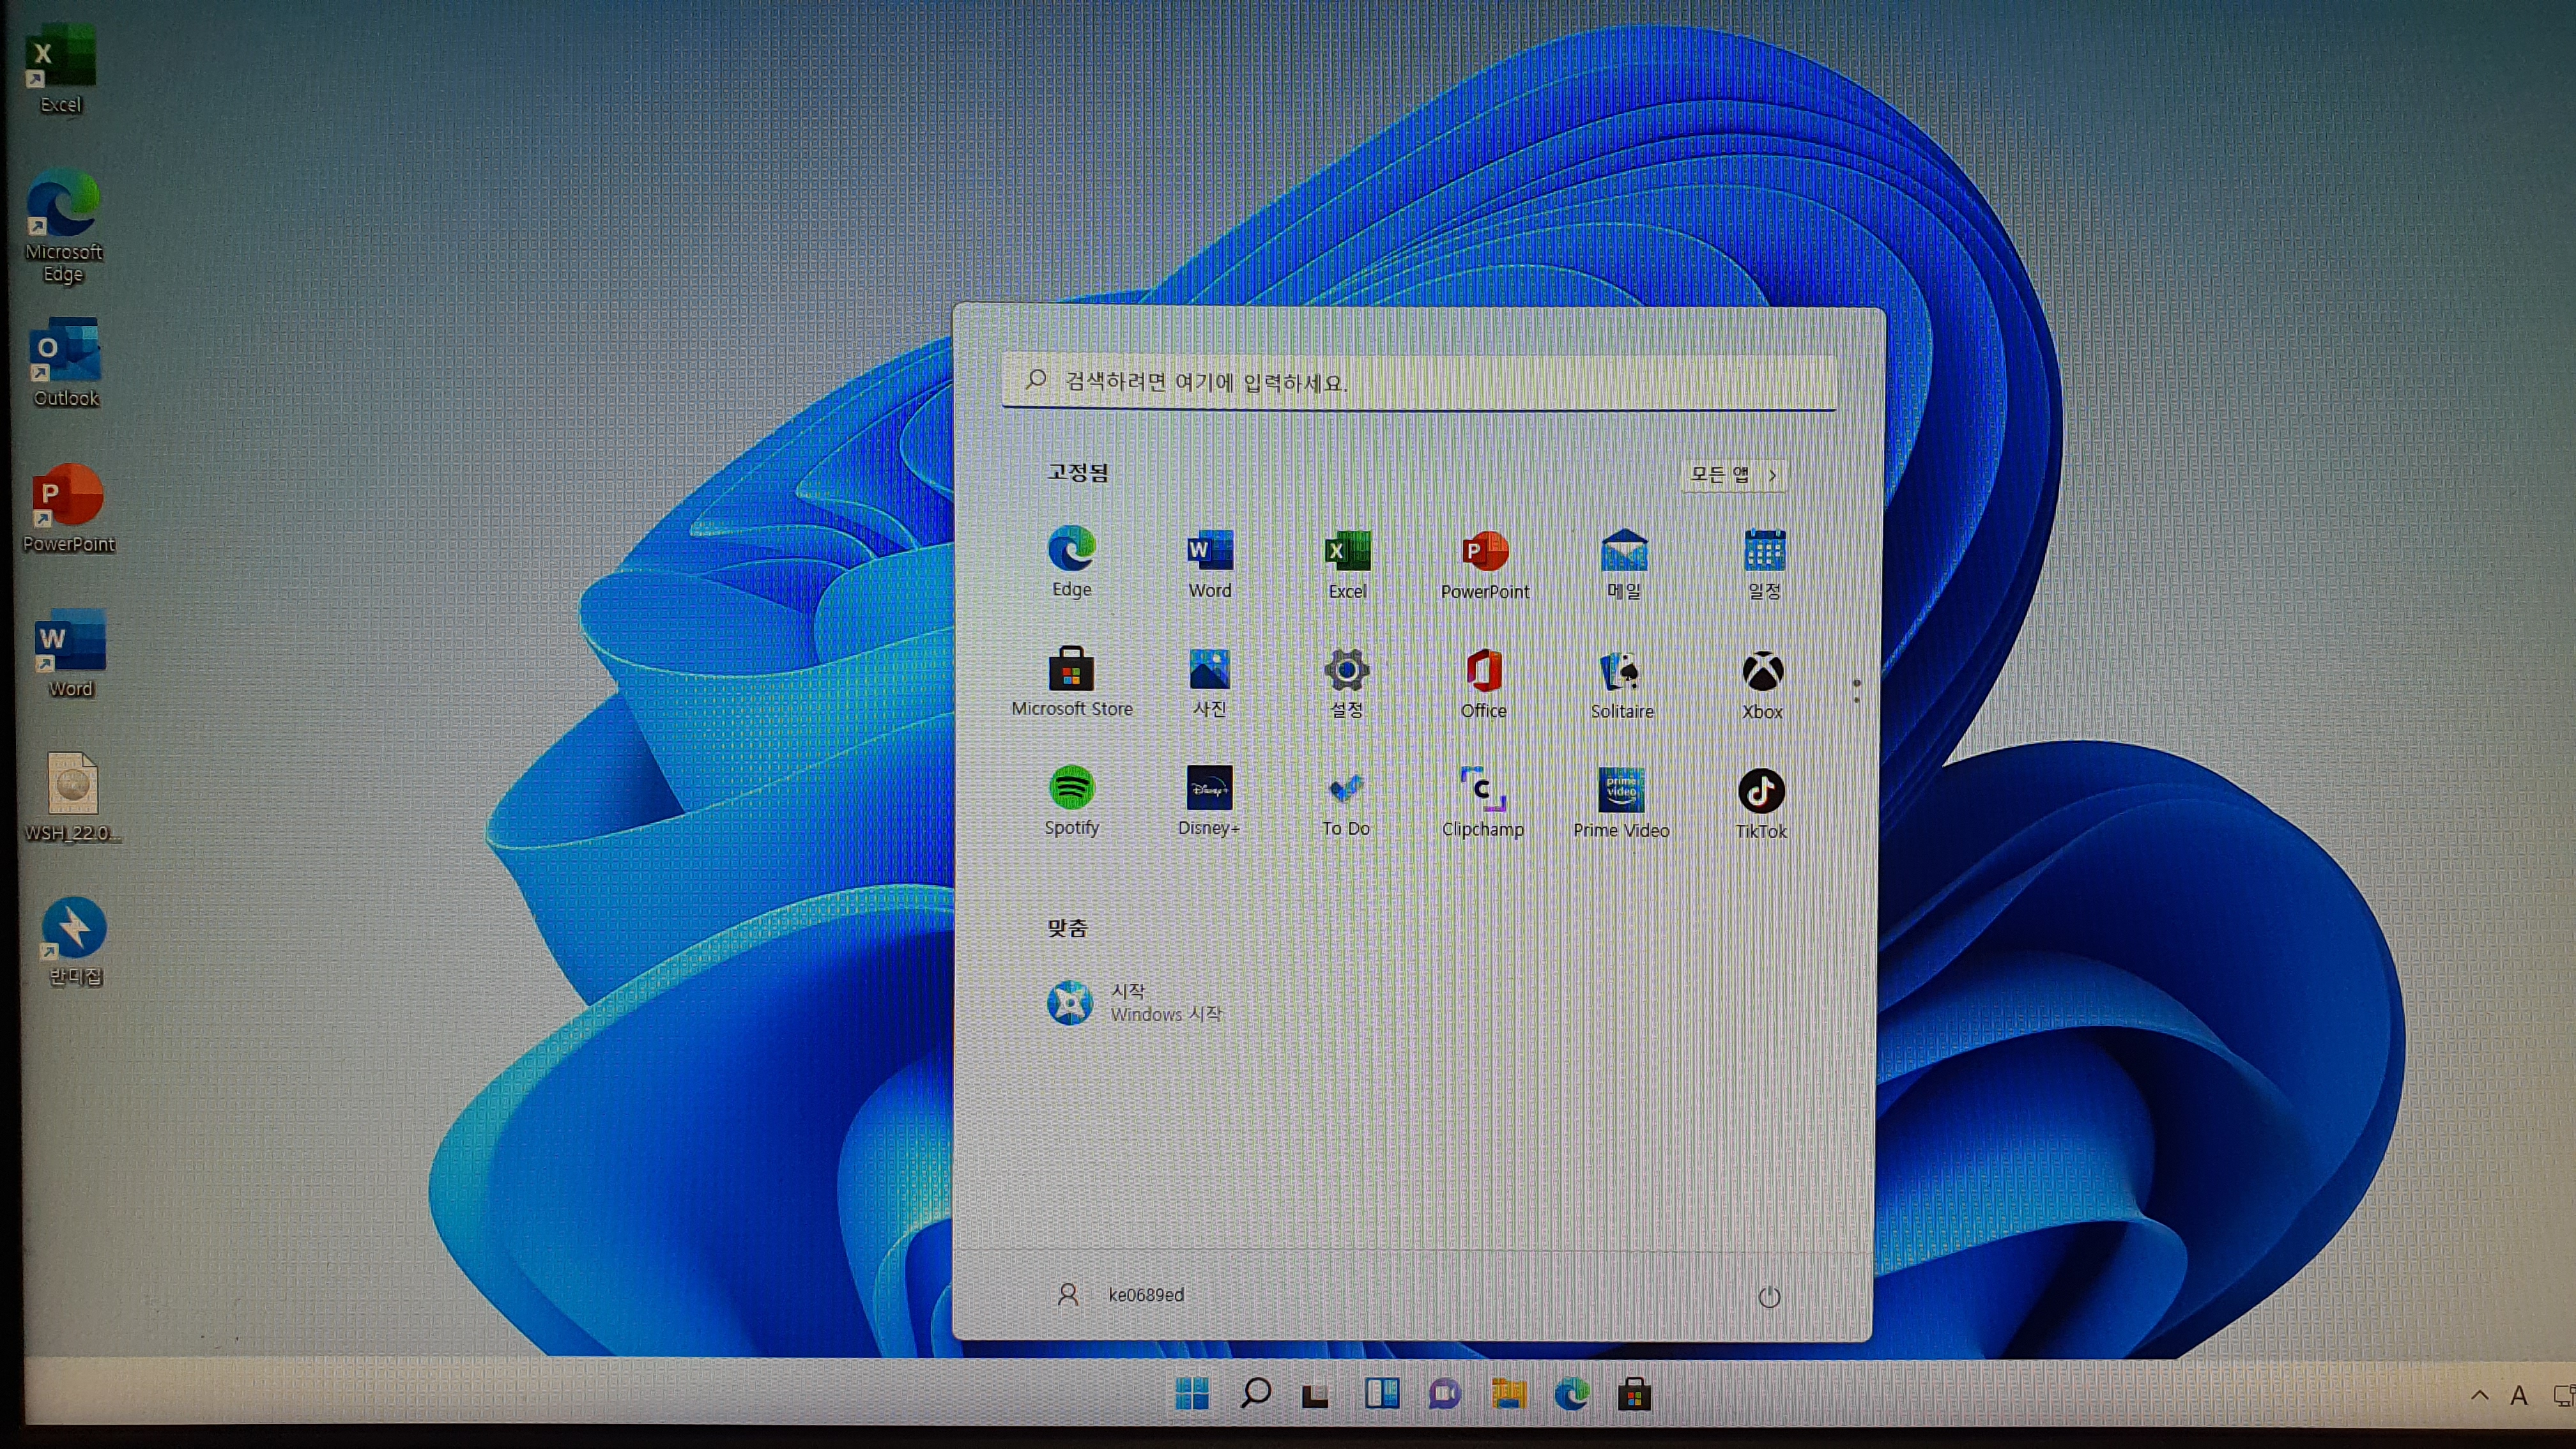Open taskbar Search magnifier

[x=1255, y=1393]
